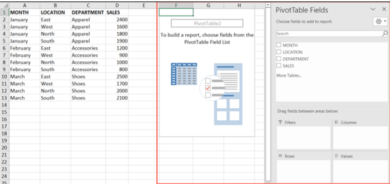390x184 pixels.
Task: Click the cell with sales value 1700
Action: click(x=117, y=84)
